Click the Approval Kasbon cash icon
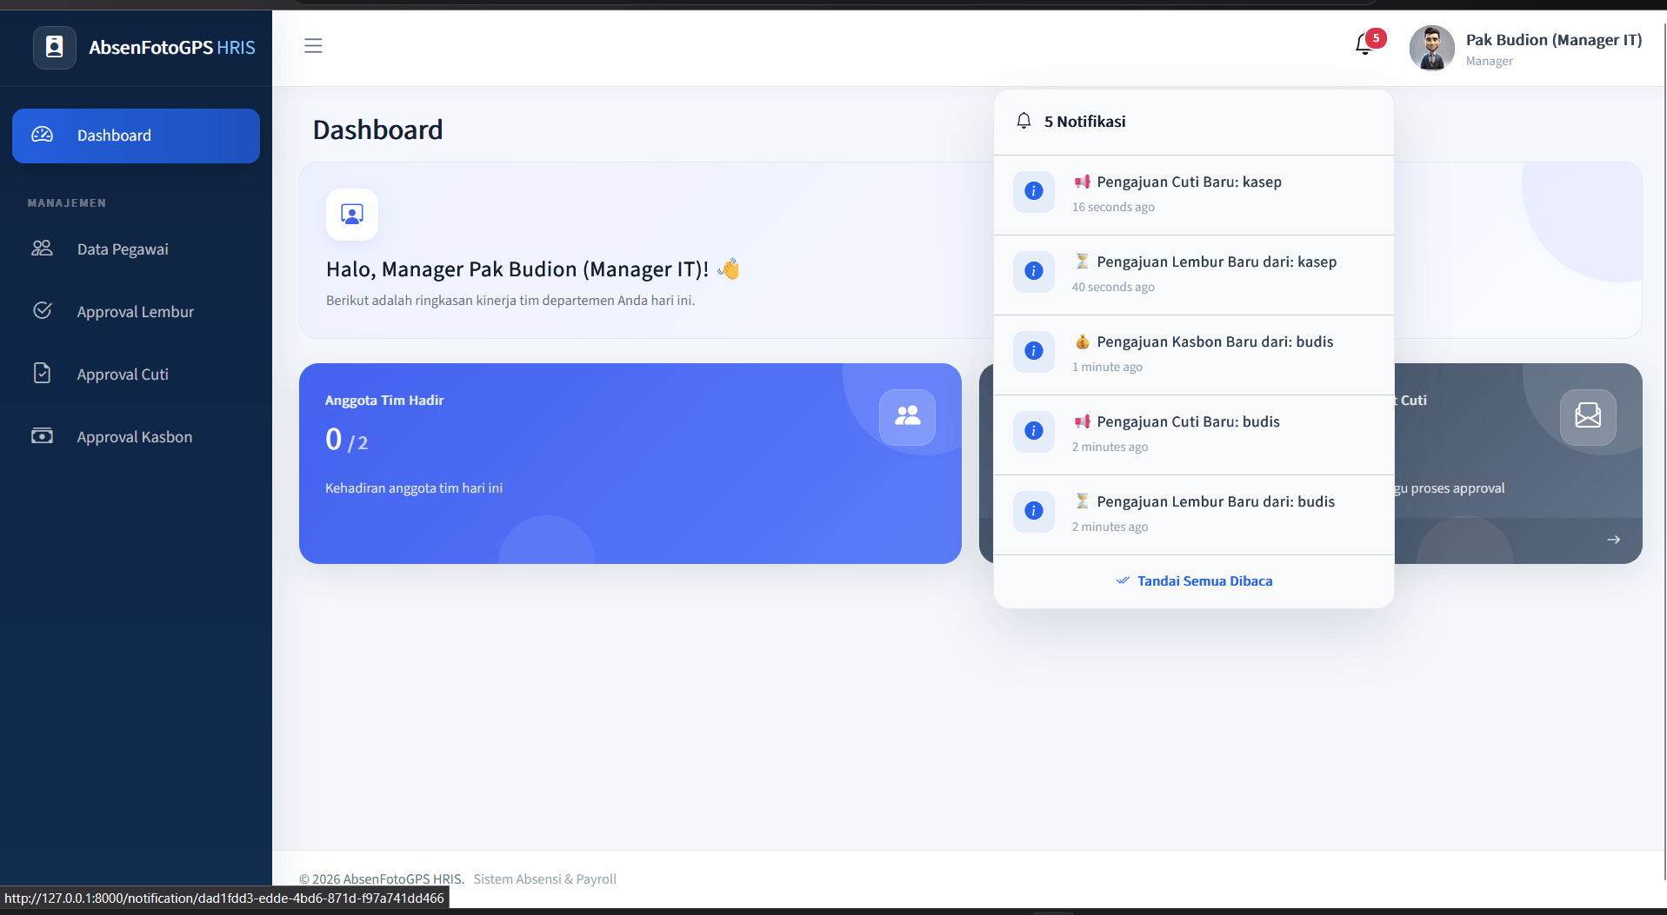Viewport: 1667px width, 915px height. click(42, 435)
